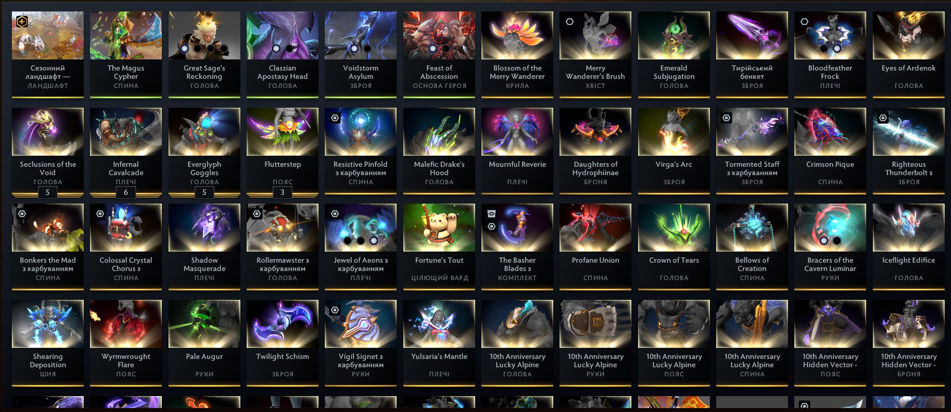Click the bundle icon on The Basher Blades

pyautogui.click(x=491, y=214)
